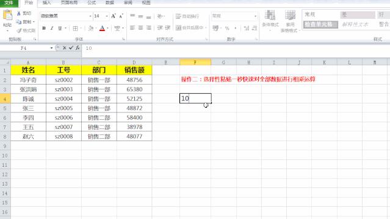The width and height of the screenshot is (390, 219).
Task: Apply the Normal (常规) cell style
Action: pos(320,15)
